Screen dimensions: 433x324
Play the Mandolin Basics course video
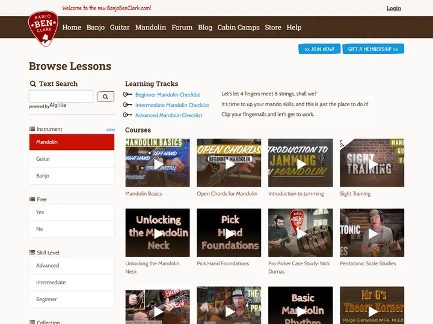pos(158,163)
